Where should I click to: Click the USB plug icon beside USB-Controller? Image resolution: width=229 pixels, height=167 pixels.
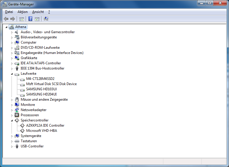click(17, 146)
